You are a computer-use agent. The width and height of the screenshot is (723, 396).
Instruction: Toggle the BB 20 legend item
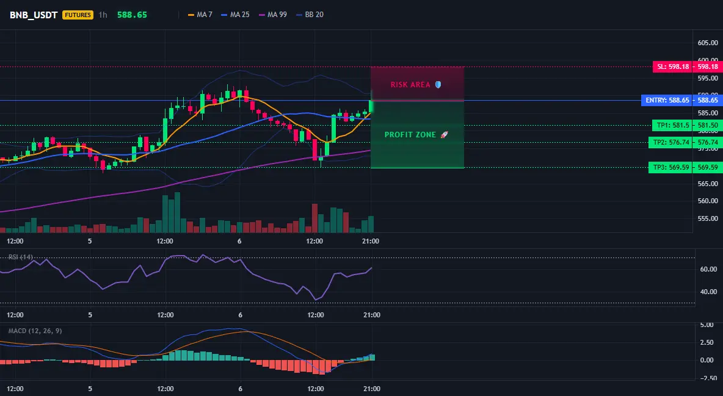pos(310,15)
